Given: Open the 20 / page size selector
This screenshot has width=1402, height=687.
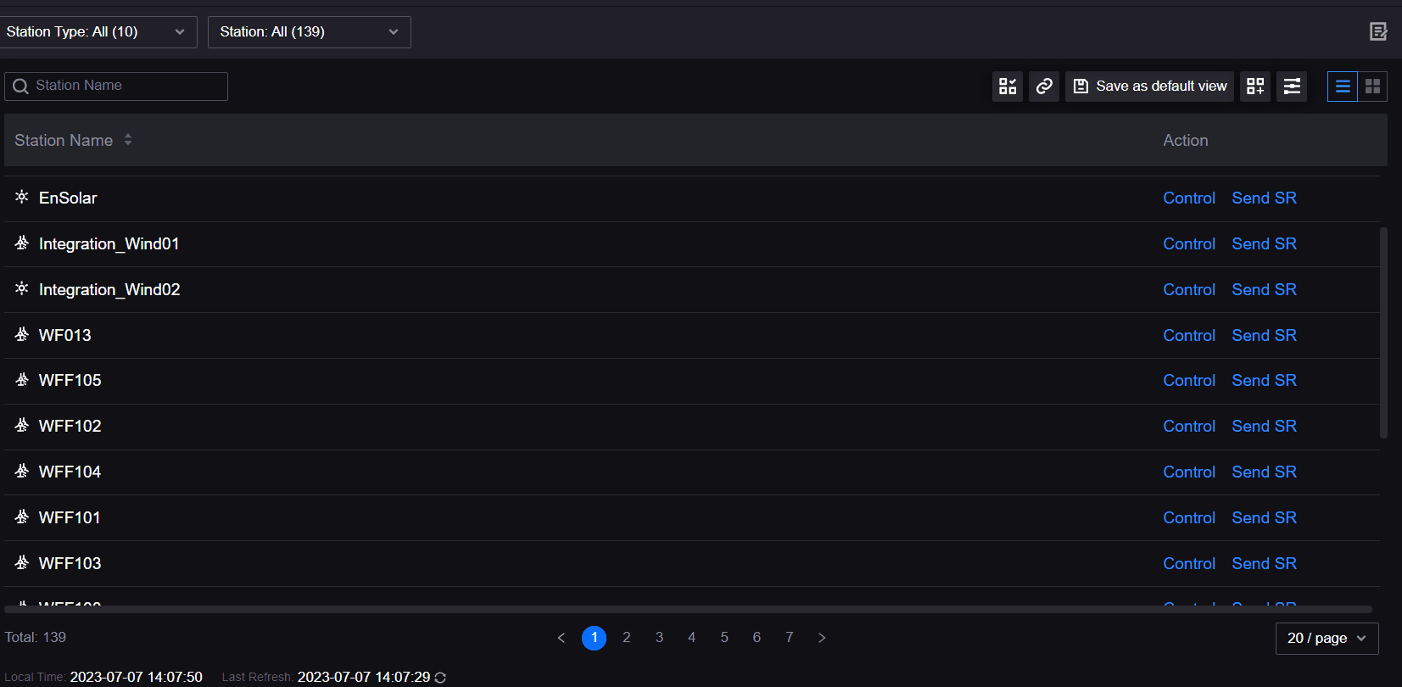Looking at the screenshot, I should 1327,639.
